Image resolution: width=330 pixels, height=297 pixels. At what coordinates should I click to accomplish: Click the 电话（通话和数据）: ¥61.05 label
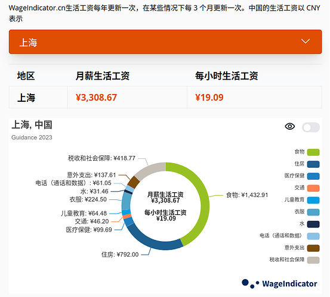(73, 183)
